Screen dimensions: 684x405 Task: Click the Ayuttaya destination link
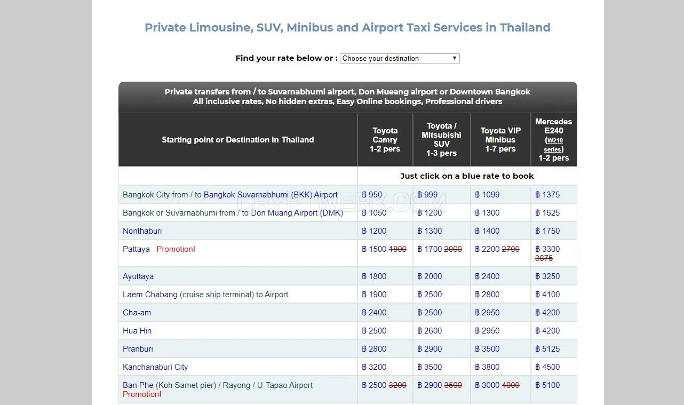point(138,276)
